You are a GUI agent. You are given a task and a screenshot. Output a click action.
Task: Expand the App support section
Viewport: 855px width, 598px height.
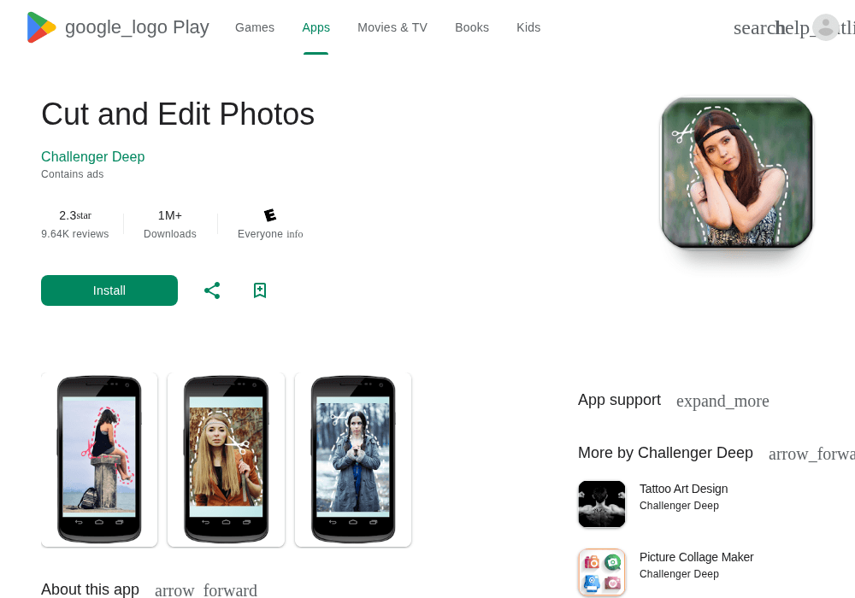tap(722, 401)
